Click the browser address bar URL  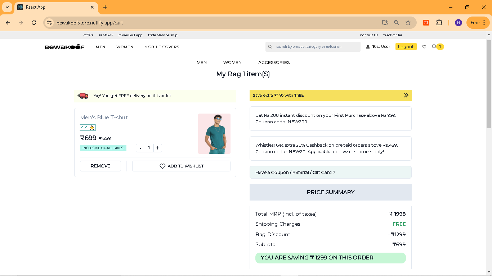click(x=90, y=23)
